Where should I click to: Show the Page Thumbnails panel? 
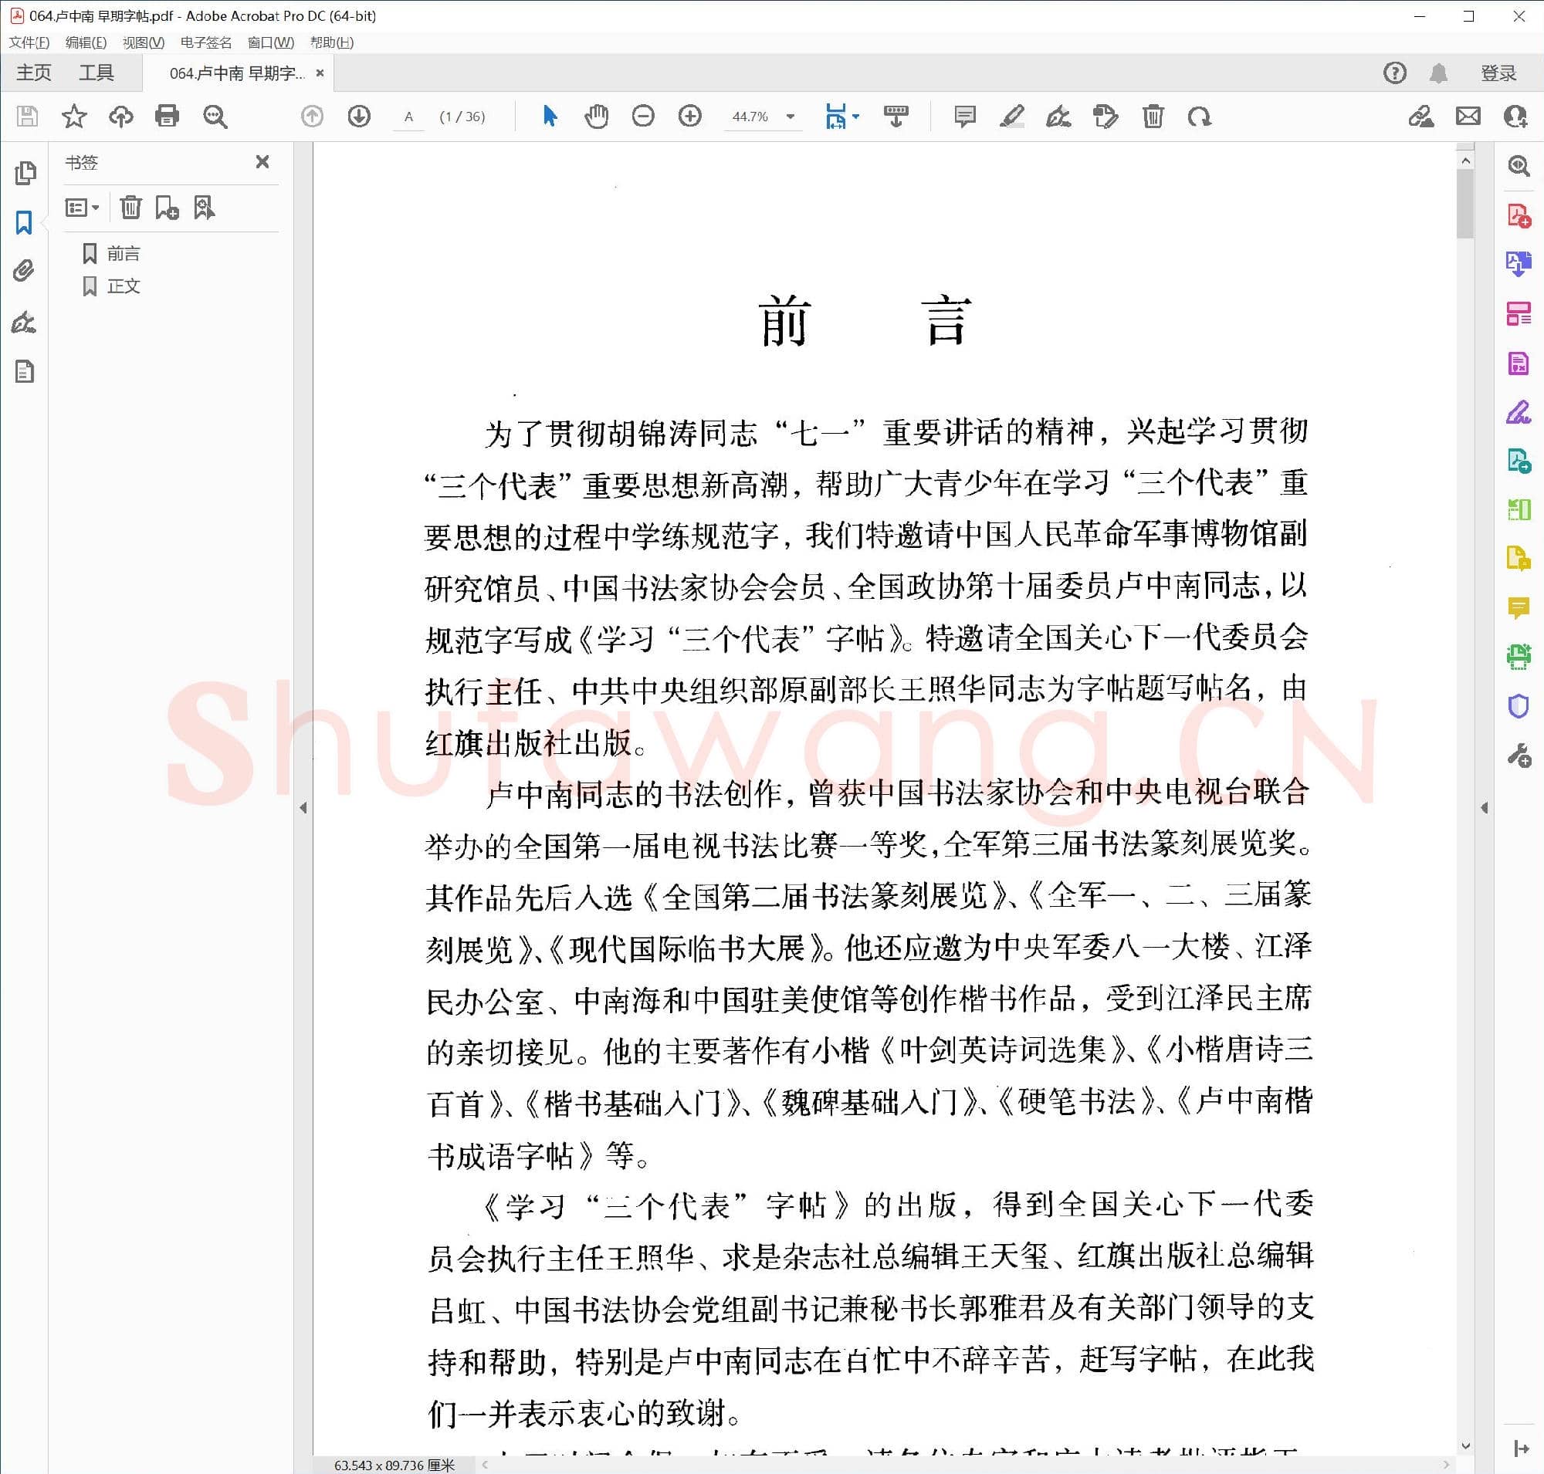[24, 173]
